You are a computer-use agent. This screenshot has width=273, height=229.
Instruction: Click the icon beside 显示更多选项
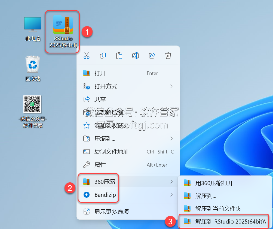point(87,212)
